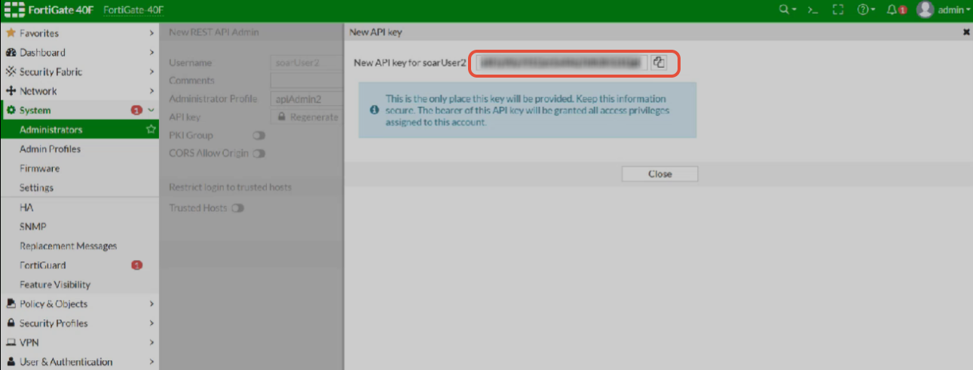Click the info icon in the notice

coord(374,110)
